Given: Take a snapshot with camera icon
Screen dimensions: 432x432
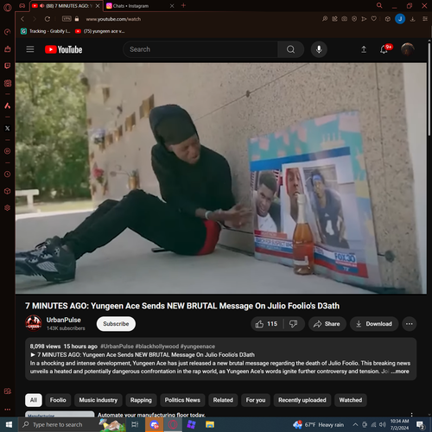Looking at the screenshot, I should pos(344,19).
